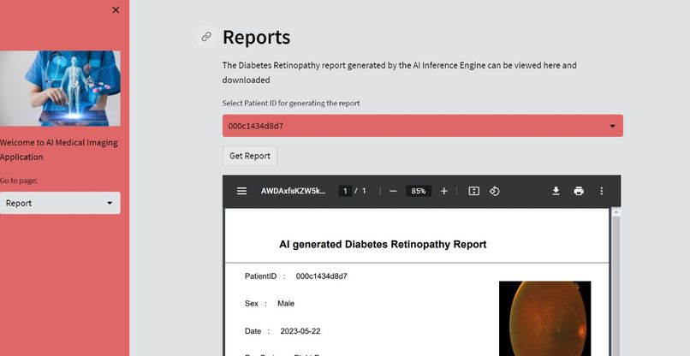Close the sidebar with the X icon
Screen dimensions: 690x356
tap(116, 10)
